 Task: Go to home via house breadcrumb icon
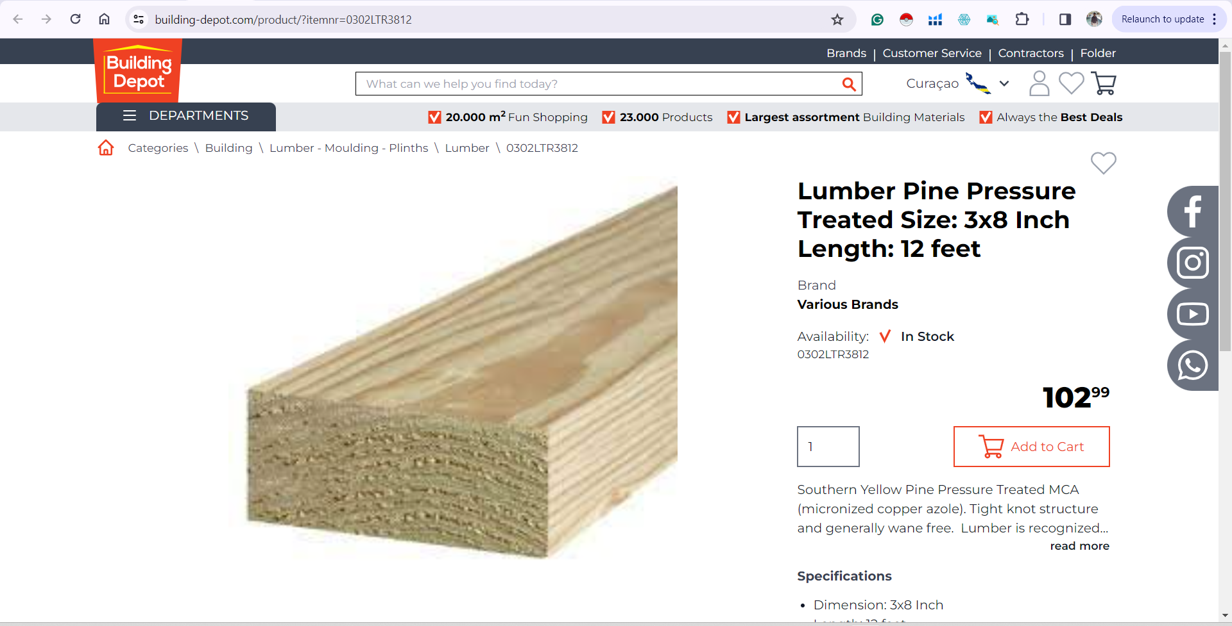106,148
